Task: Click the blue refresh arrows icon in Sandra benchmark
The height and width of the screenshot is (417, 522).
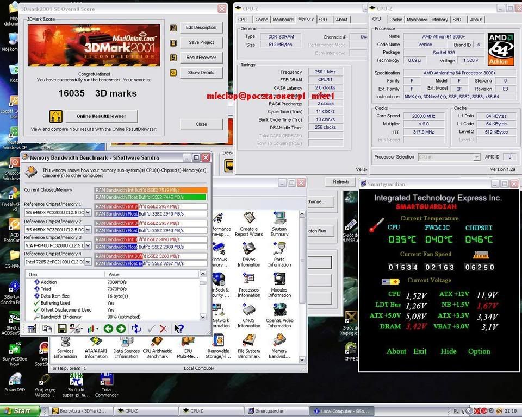Action: click(136, 329)
